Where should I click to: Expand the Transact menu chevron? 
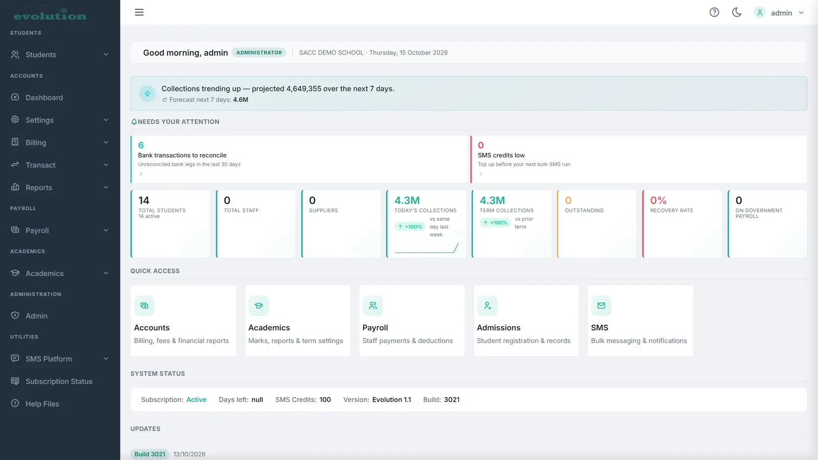(x=106, y=165)
